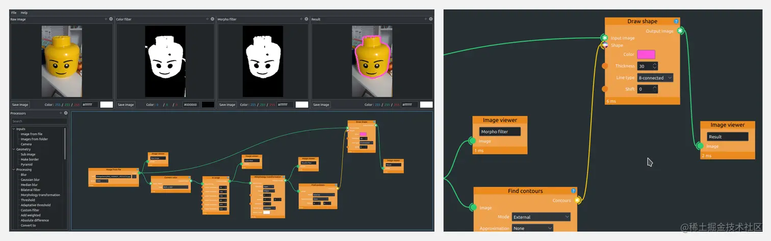Image resolution: width=771 pixels, height=241 pixels.
Task: Select Gaussian blur in Processors tree
Action: (x=30, y=179)
